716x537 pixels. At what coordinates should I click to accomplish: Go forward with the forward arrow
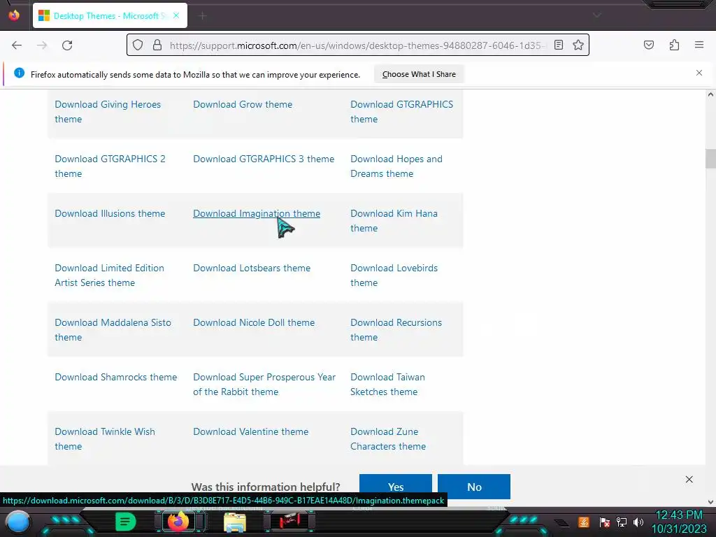[42, 45]
